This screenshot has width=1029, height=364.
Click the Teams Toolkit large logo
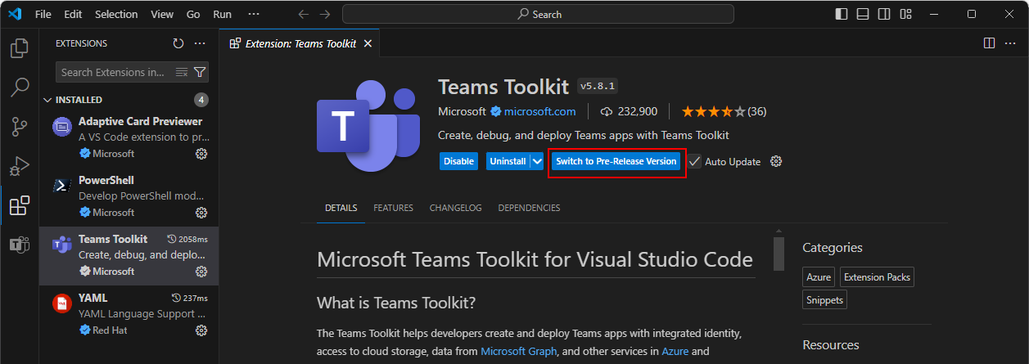coord(368,125)
